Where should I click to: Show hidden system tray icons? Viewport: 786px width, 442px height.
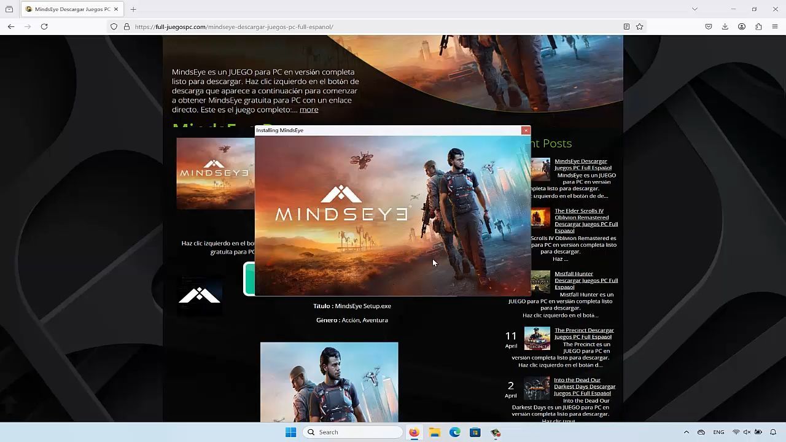point(687,432)
